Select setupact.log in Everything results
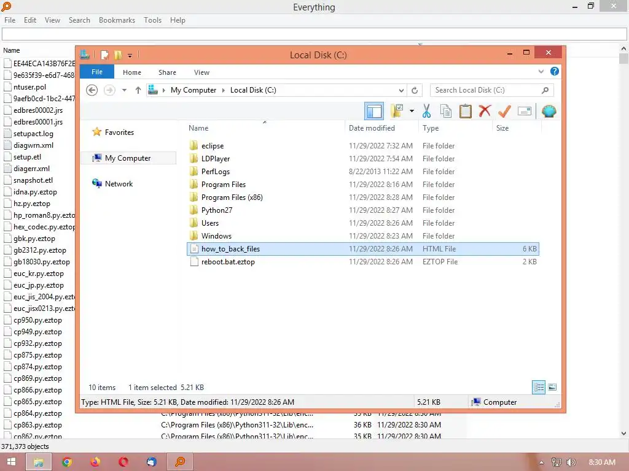The height and width of the screenshot is (471, 629). [33, 133]
